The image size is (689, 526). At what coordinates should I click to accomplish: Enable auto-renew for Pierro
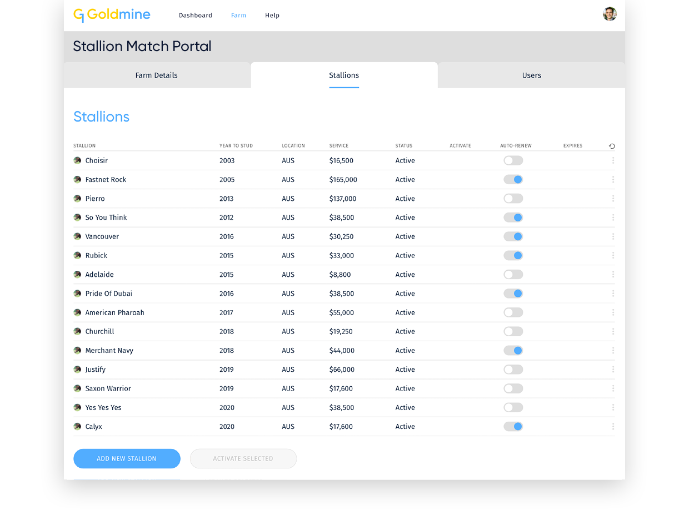click(513, 199)
